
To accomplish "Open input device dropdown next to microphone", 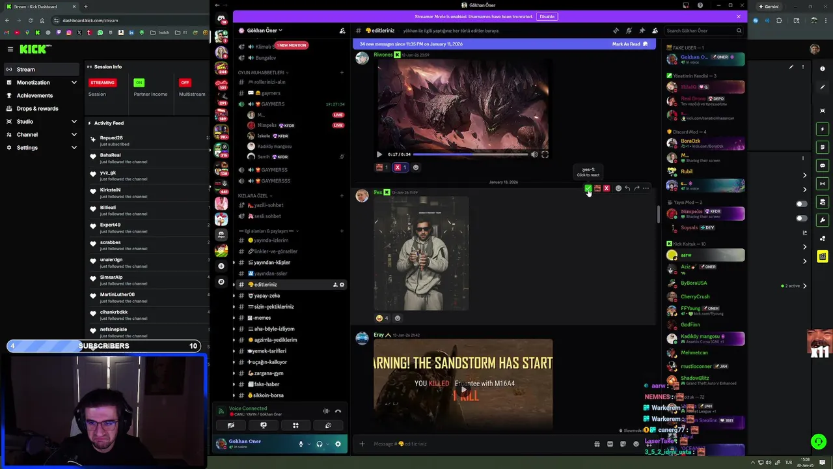I will click(308, 444).
